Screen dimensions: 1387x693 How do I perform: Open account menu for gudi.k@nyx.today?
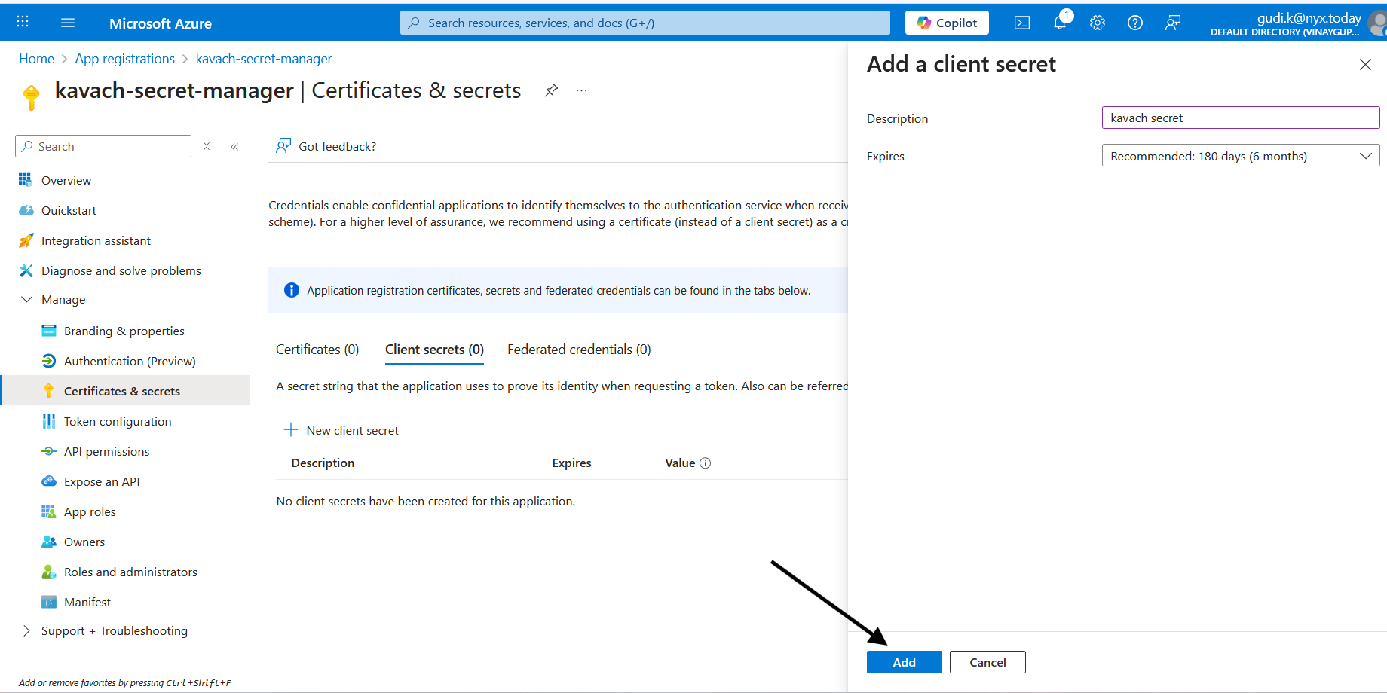click(x=1297, y=23)
